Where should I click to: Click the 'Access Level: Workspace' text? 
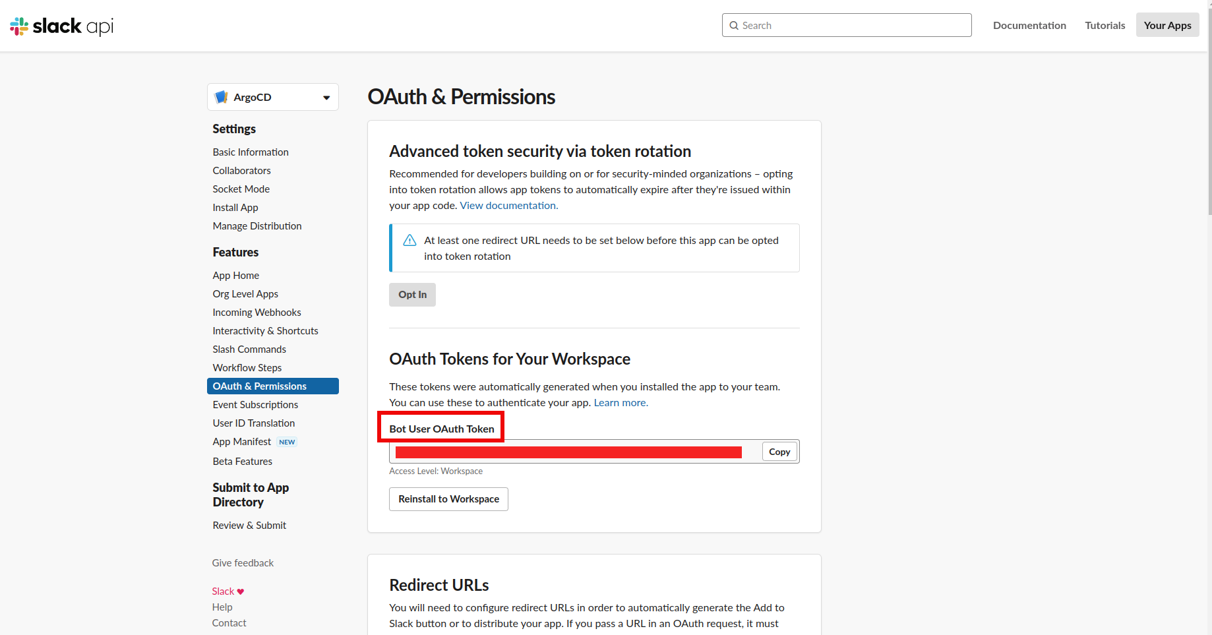436,471
